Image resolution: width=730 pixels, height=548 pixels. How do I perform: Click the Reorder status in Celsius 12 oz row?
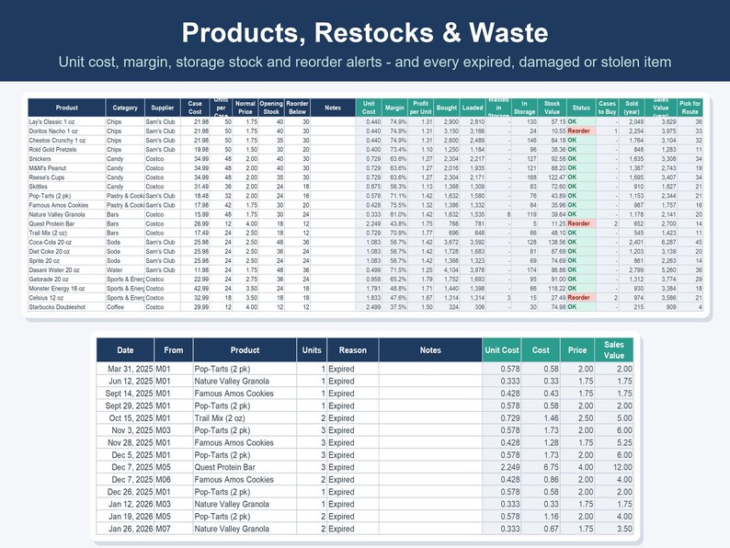[x=581, y=298]
